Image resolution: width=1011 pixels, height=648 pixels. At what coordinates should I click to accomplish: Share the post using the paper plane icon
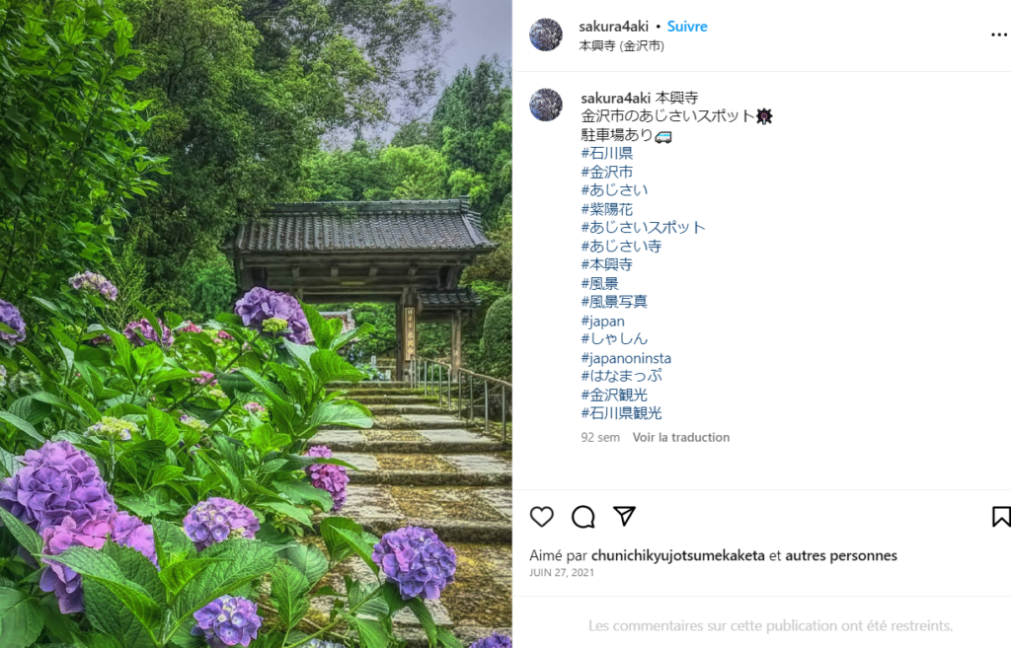(624, 516)
